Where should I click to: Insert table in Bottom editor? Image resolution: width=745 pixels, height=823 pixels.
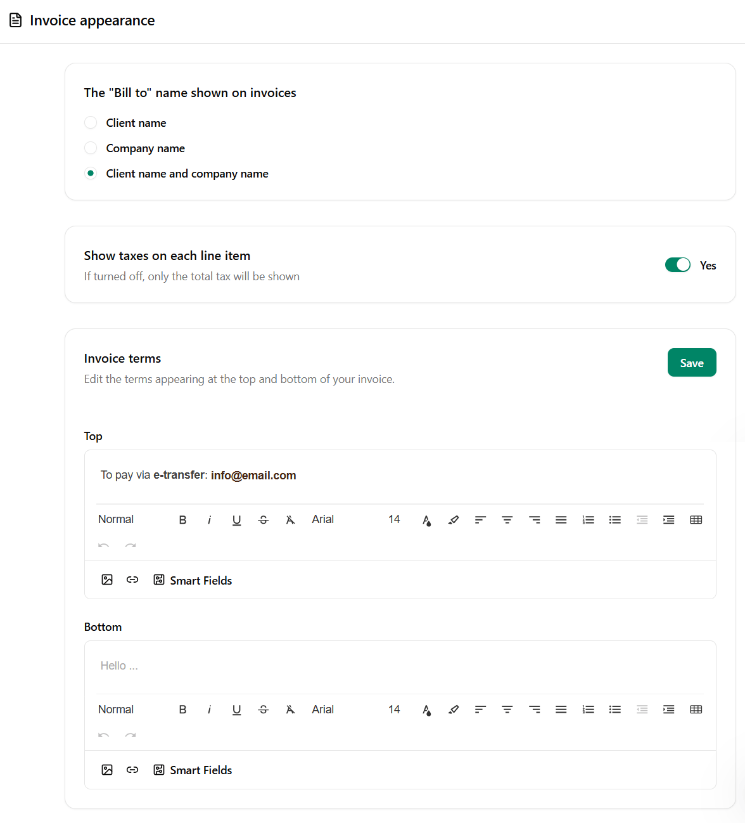(696, 710)
